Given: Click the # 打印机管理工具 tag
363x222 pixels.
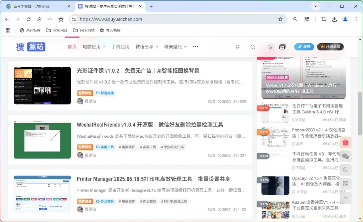Looking at the screenshot, I should click(x=174, y=201).
